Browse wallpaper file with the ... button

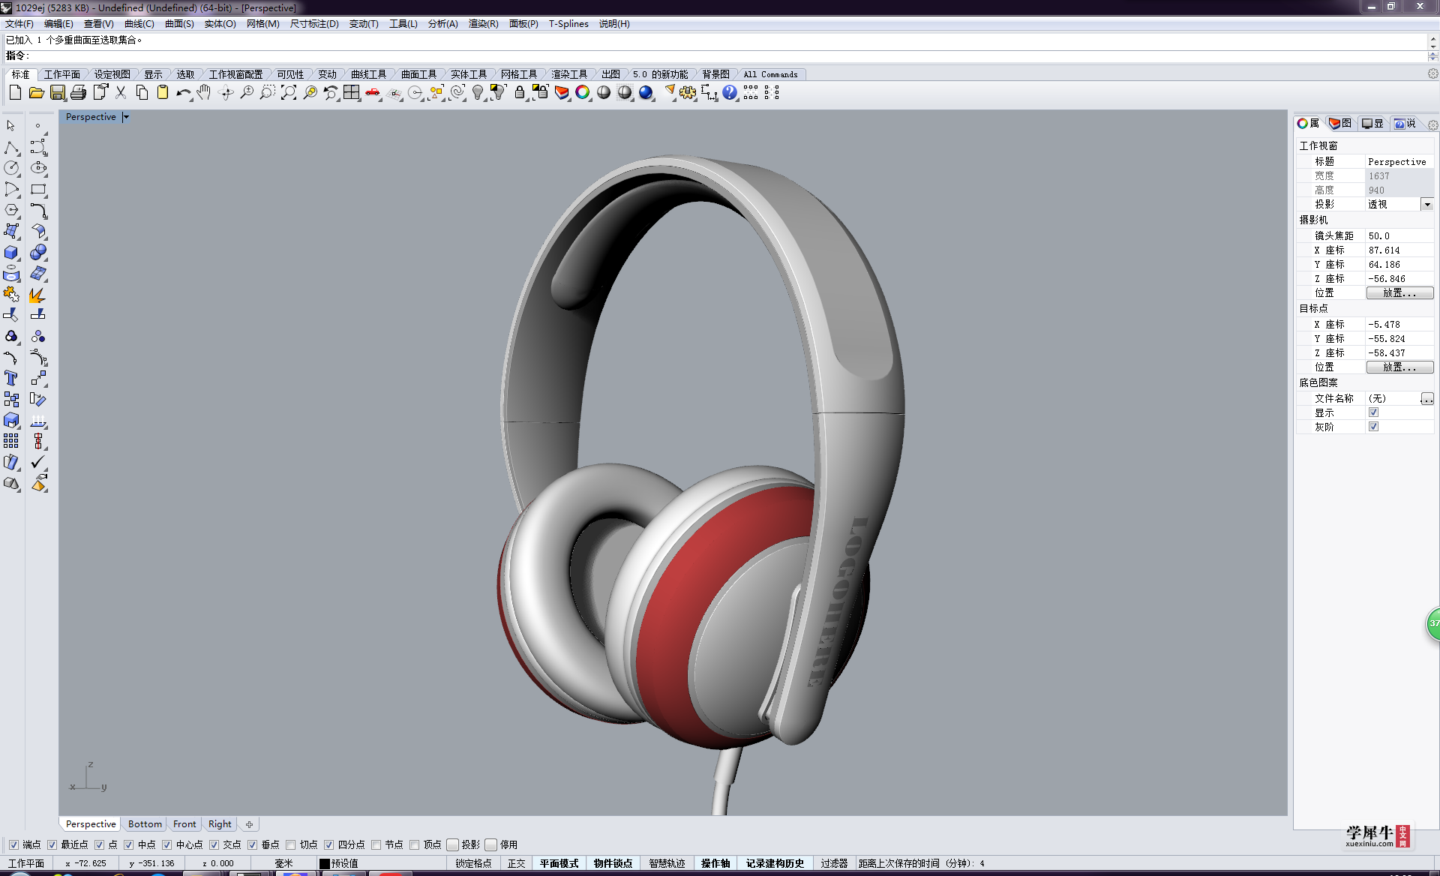point(1427,398)
